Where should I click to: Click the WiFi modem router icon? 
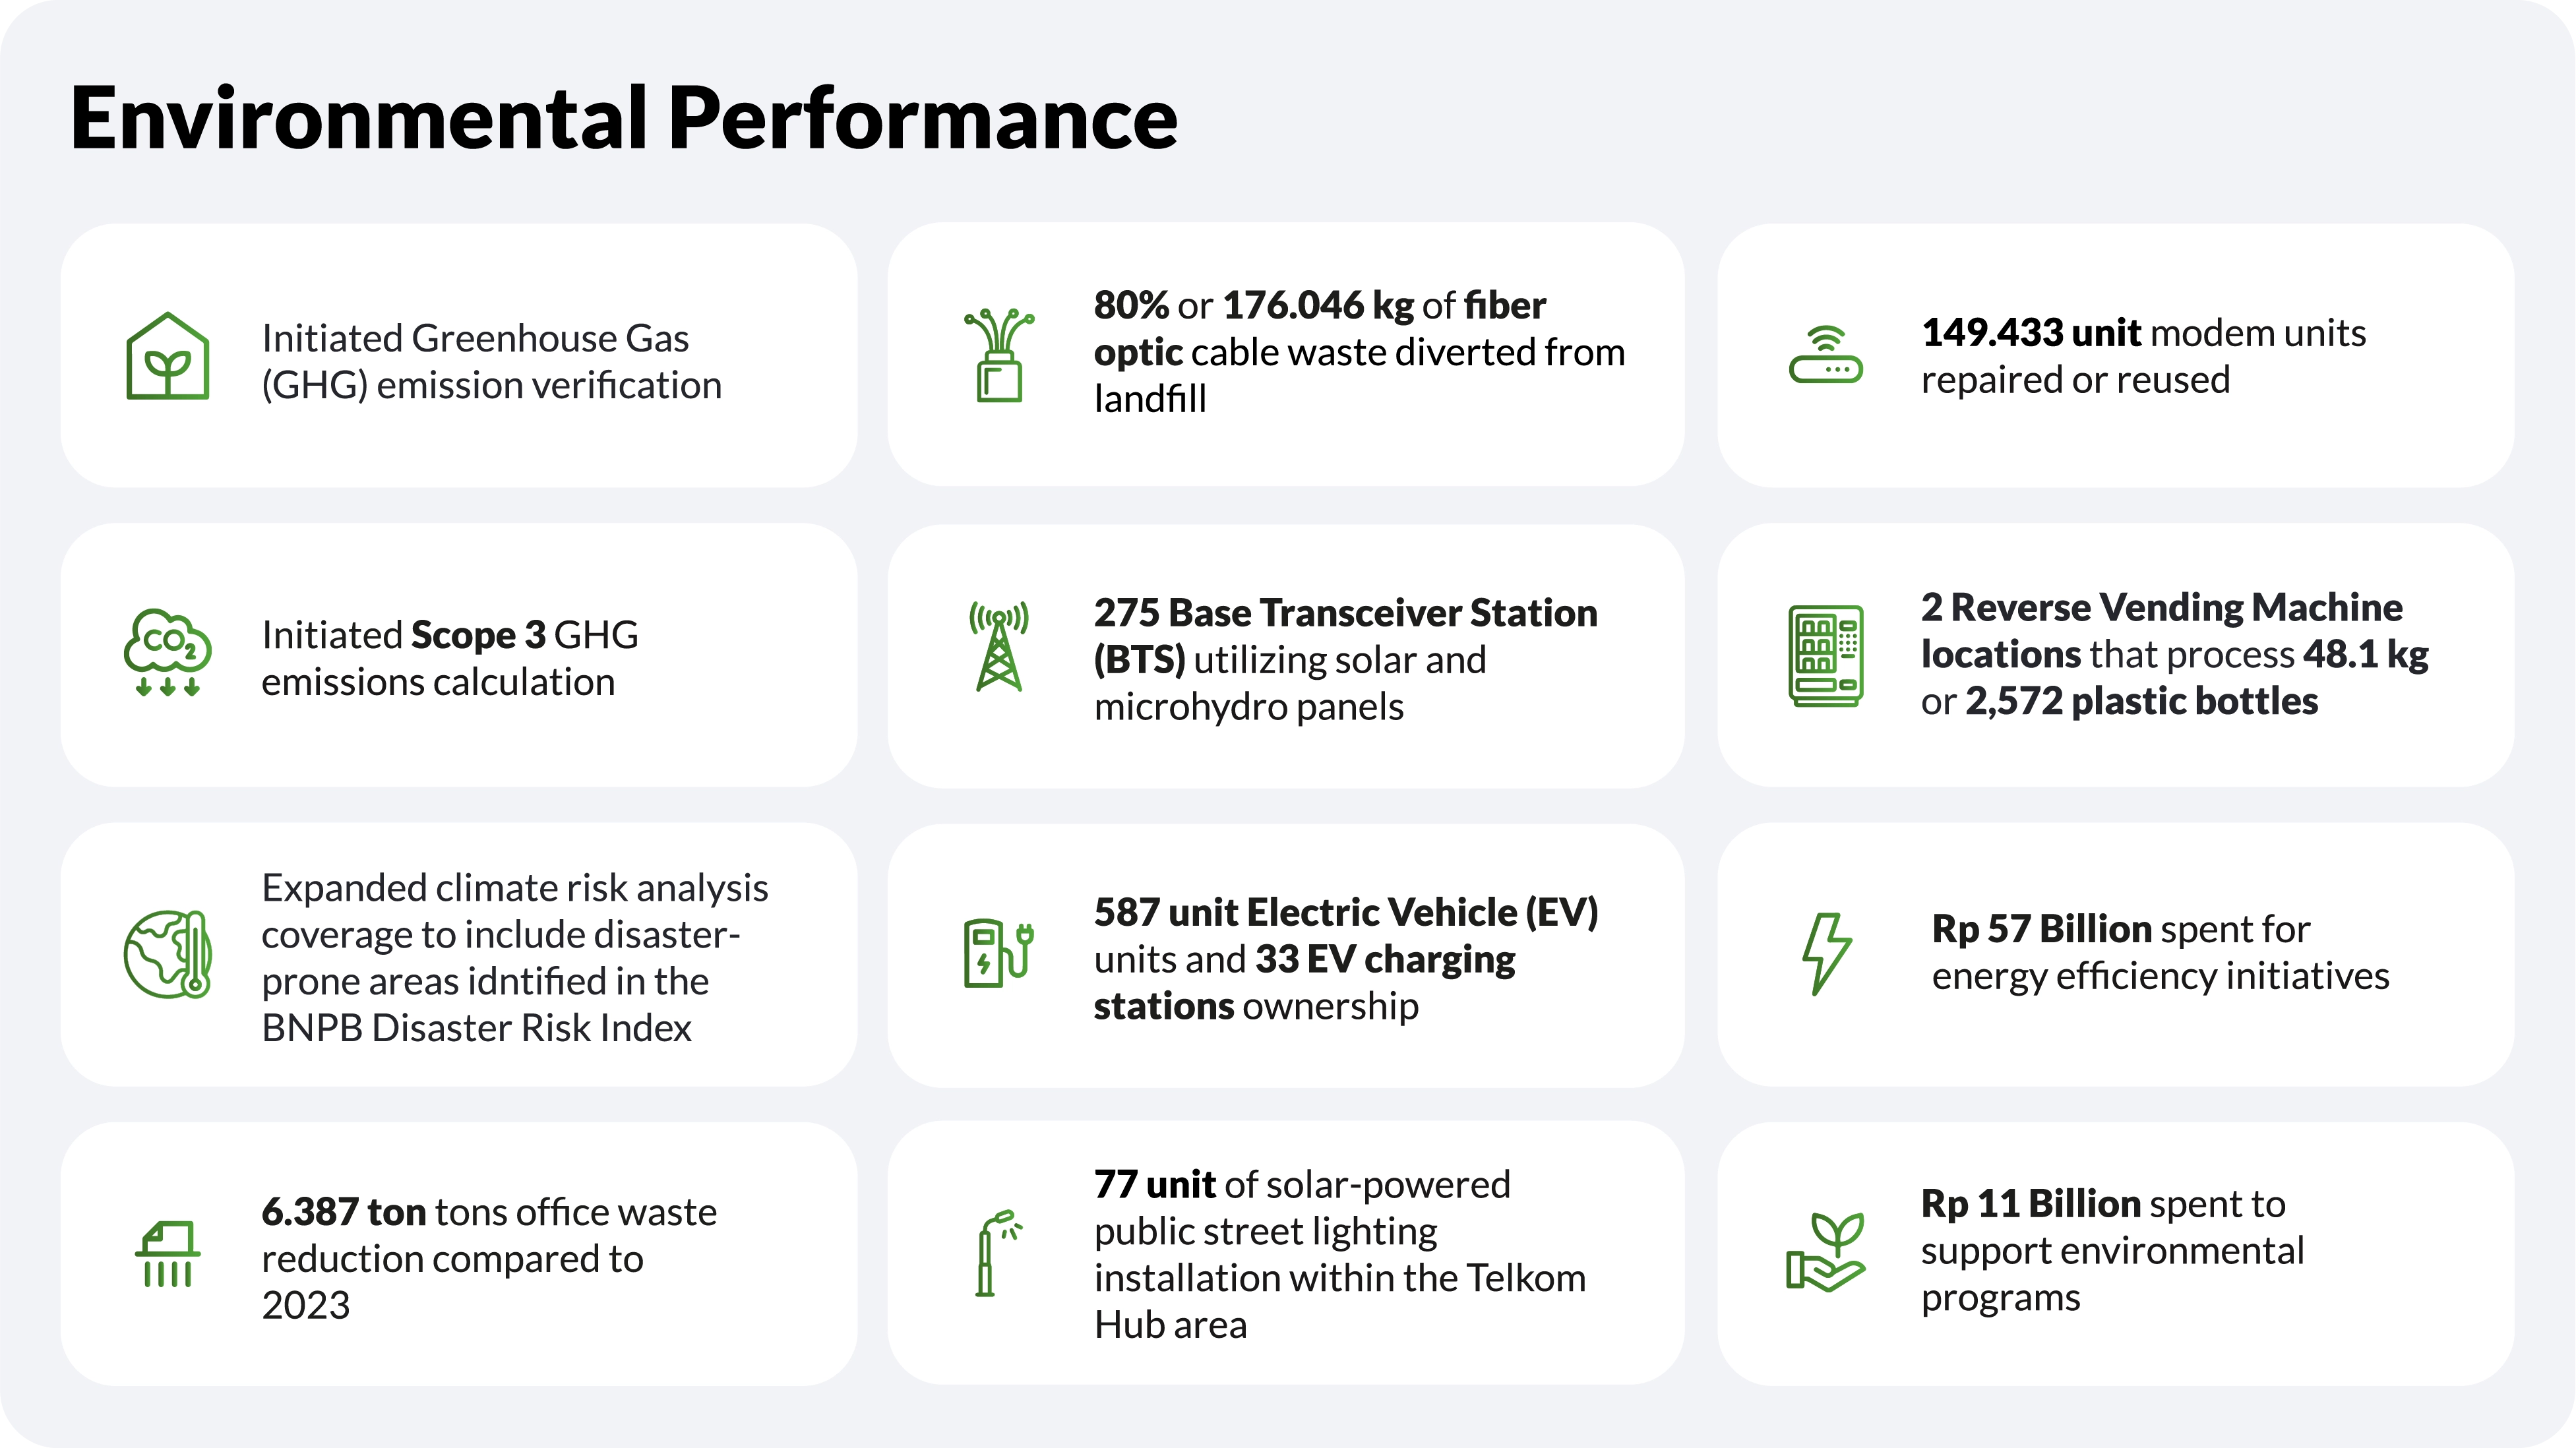pyautogui.click(x=1825, y=355)
